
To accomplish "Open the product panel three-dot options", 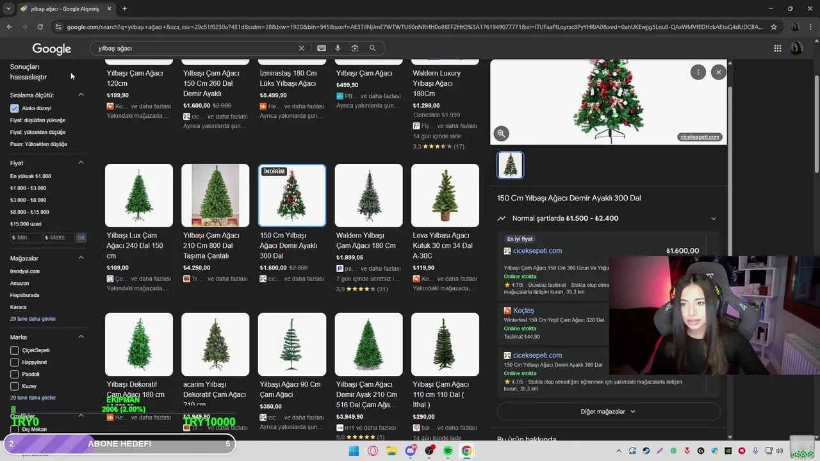I will coord(698,72).
